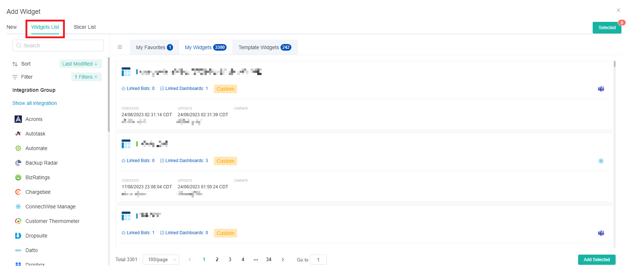Select ConnectWise Manage in the integration list
The width and height of the screenshot is (628, 271).
pos(51,207)
